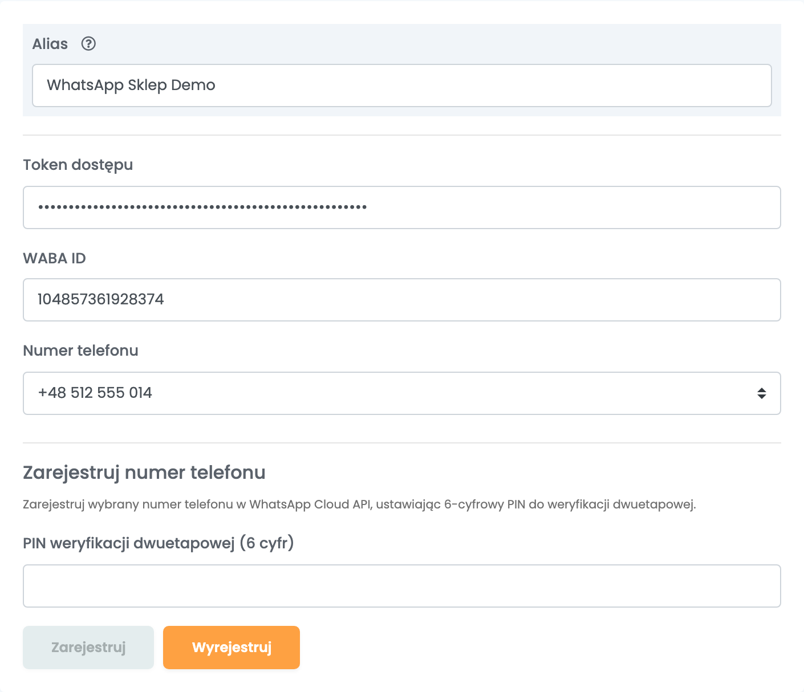Screen dimensions: 804x692
Task: Click the "Alias" label text
Action: 50,44
